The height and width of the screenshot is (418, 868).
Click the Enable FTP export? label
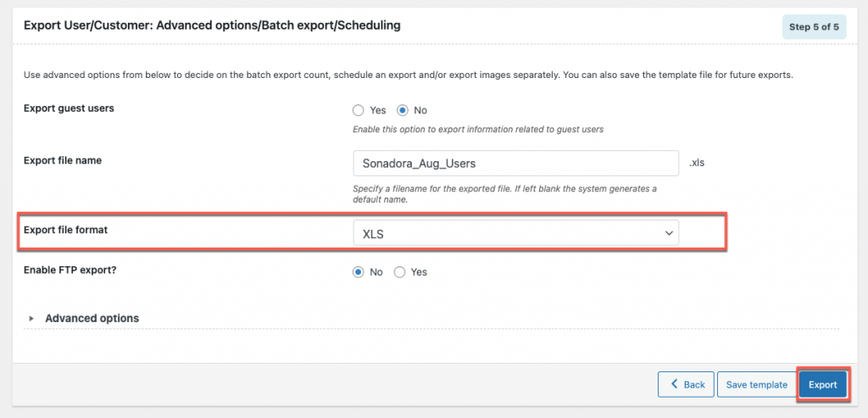pos(70,270)
